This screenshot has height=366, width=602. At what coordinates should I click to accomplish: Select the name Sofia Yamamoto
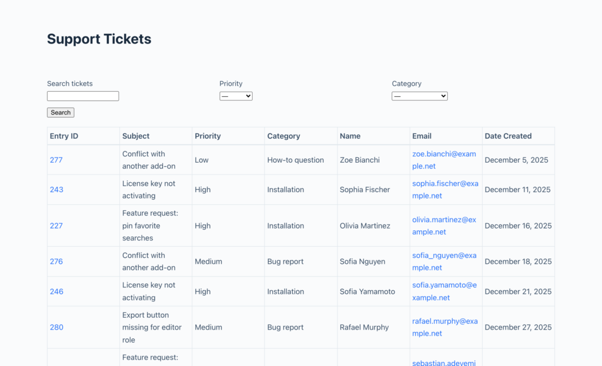(367, 291)
